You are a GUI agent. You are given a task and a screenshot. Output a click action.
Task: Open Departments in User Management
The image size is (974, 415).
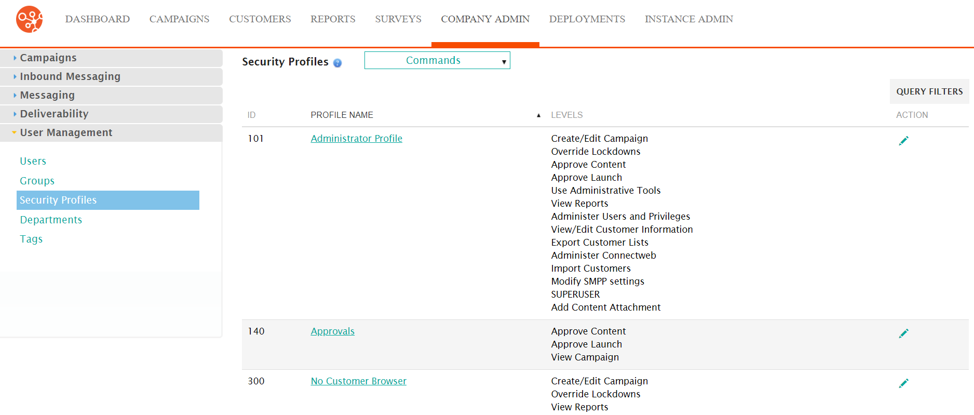(x=51, y=220)
